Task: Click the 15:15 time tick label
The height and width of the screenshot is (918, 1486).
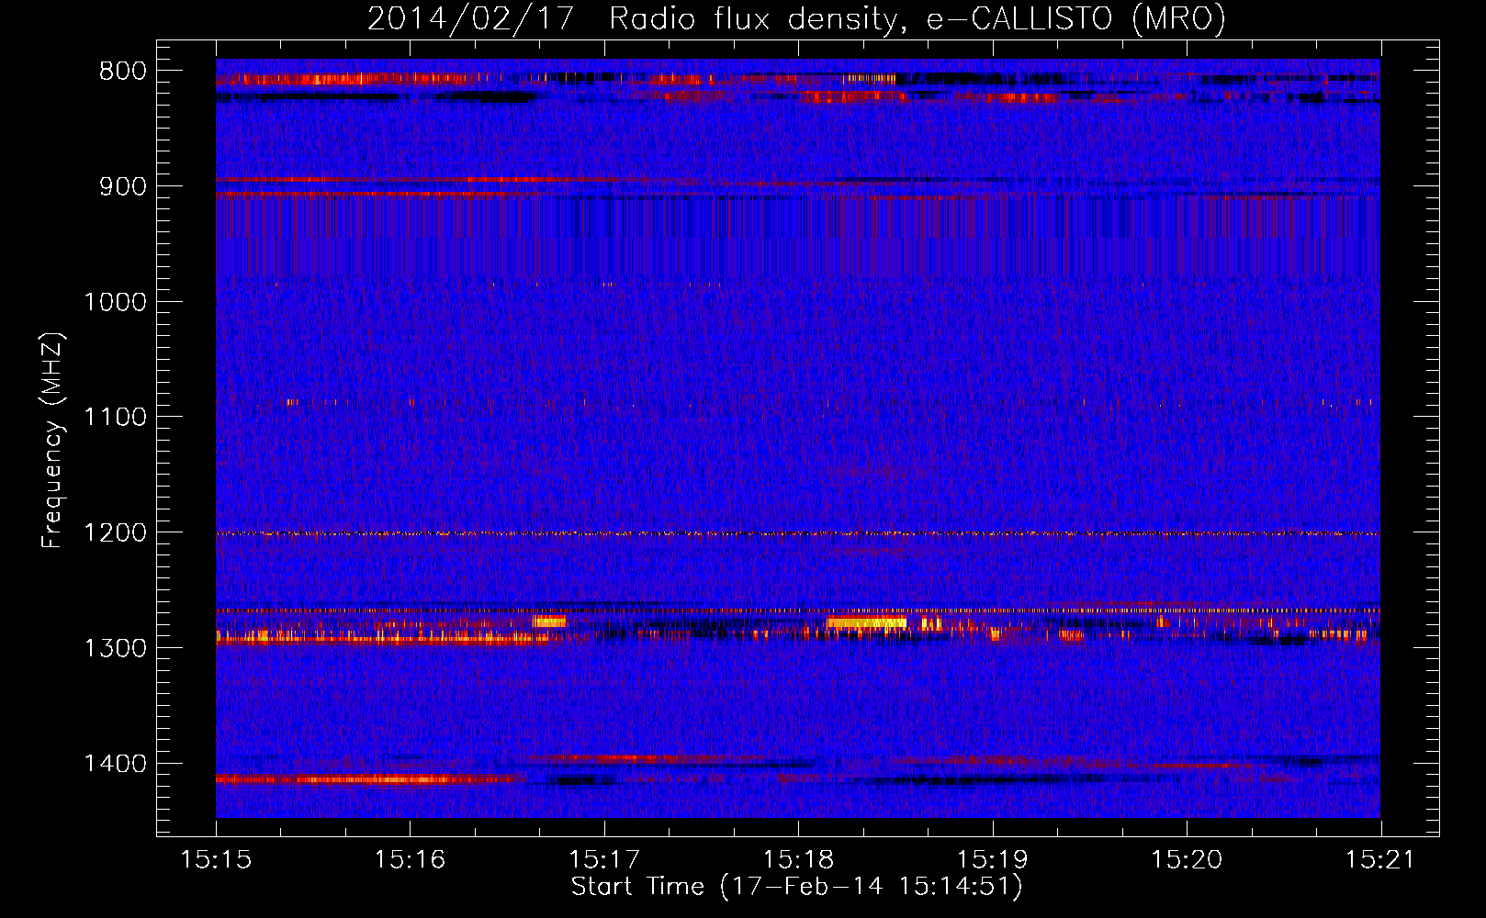Action: click(x=216, y=859)
